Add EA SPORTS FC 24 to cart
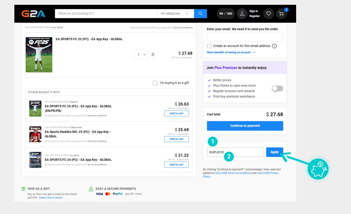351x214 pixels. coord(176,165)
